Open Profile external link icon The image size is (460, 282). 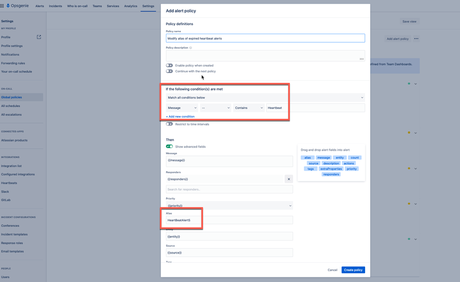click(x=39, y=37)
